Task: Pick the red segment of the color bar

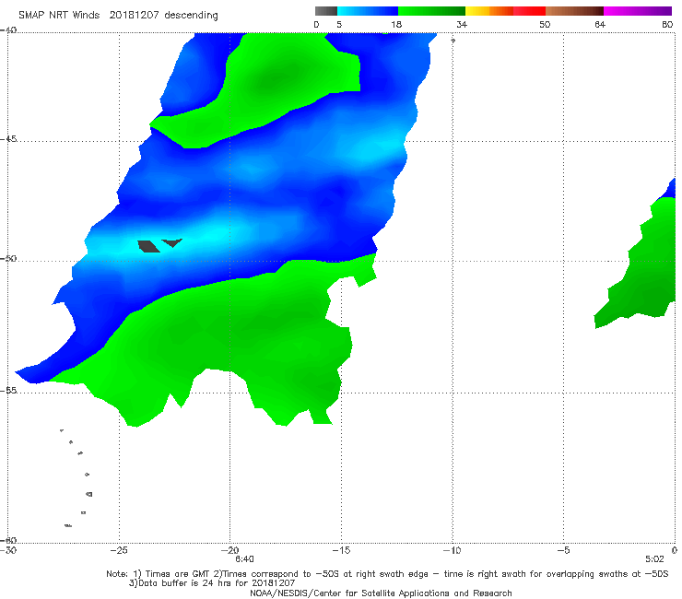Action: (x=529, y=11)
